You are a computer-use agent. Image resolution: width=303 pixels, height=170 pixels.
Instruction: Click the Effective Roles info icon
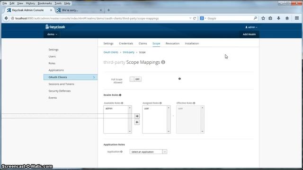[x=194, y=103]
